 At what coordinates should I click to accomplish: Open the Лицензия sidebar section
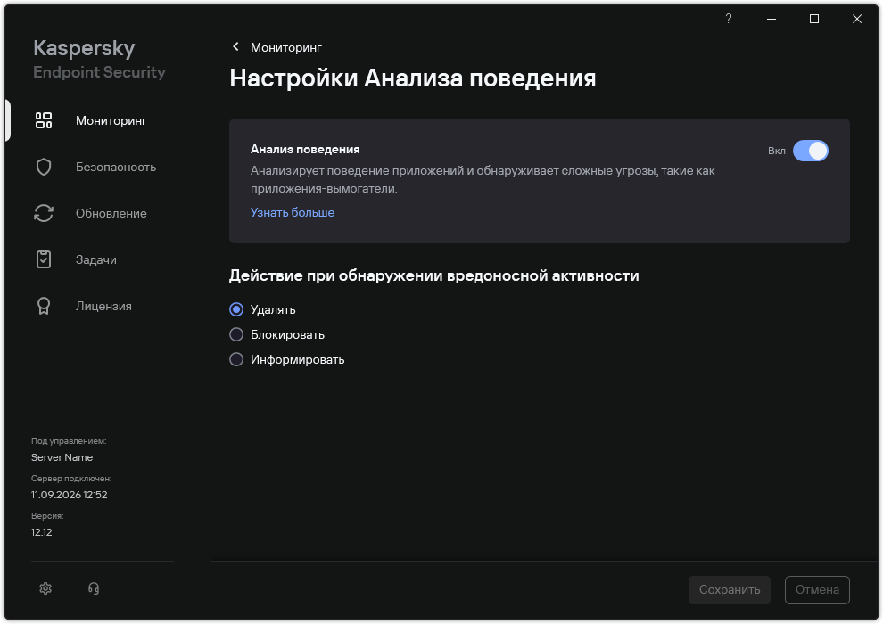pos(103,306)
